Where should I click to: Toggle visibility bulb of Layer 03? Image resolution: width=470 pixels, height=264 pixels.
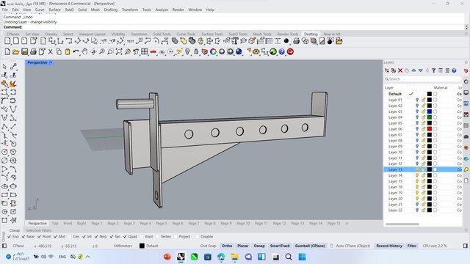coord(417,111)
